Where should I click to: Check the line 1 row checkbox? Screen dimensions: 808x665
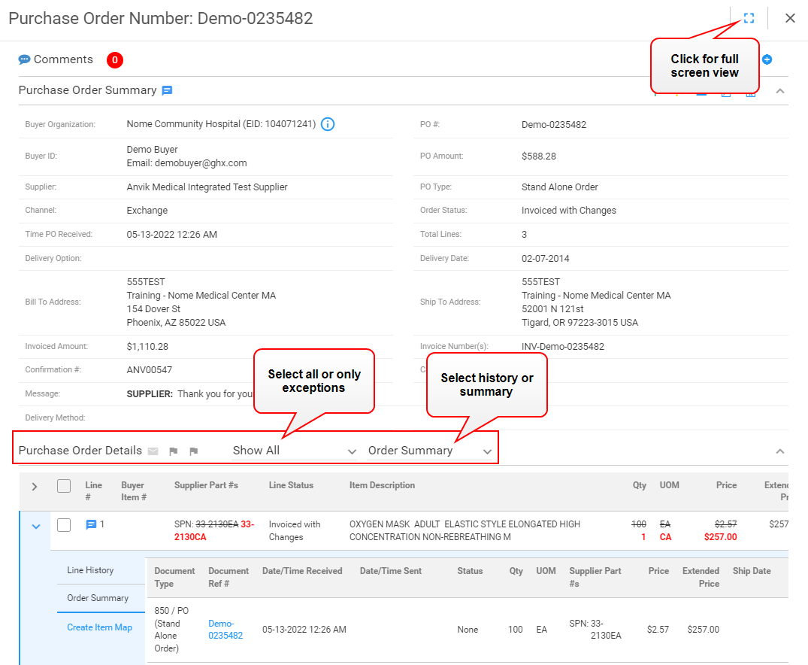pos(64,525)
